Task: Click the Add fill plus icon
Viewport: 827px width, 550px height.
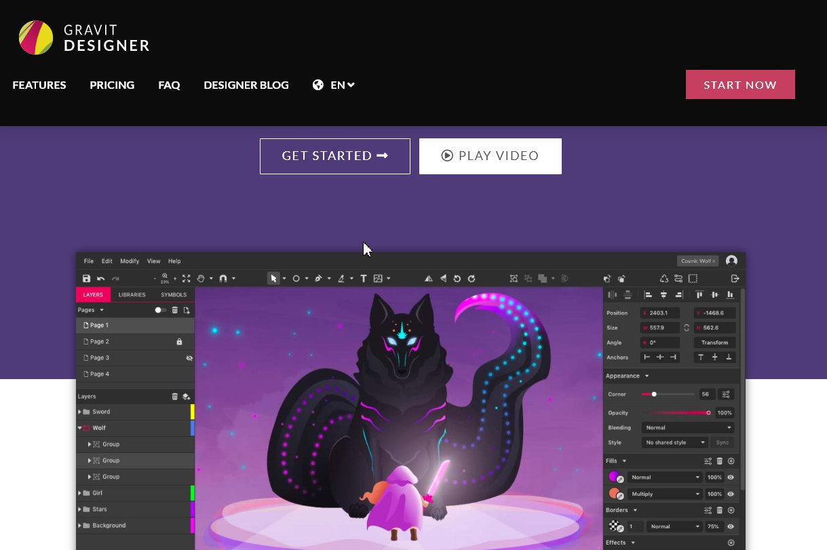Action: 731,461
